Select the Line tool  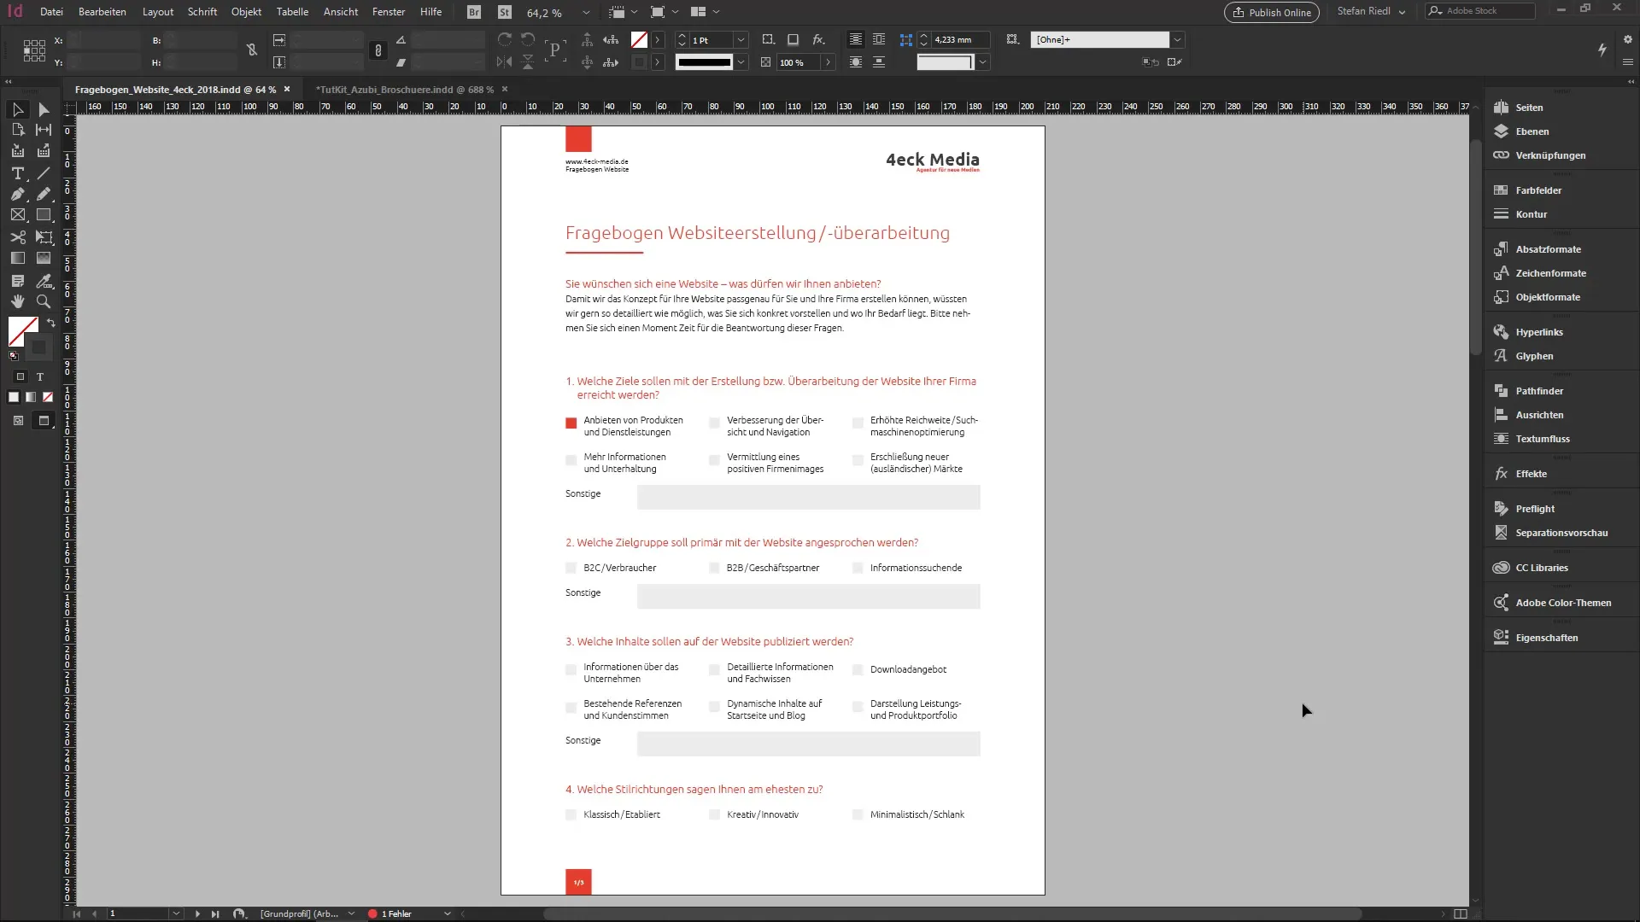pyautogui.click(x=44, y=173)
